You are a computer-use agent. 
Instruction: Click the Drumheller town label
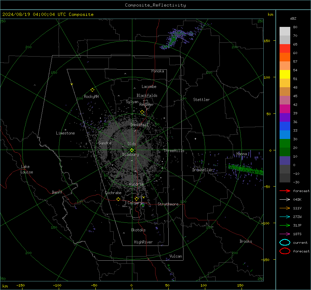coord(202,170)
